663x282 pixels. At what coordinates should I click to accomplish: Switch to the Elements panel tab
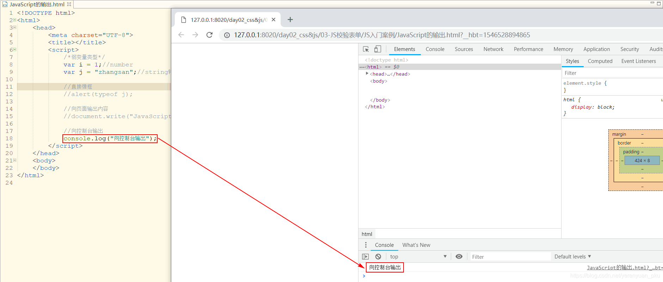tap(405, 49)
